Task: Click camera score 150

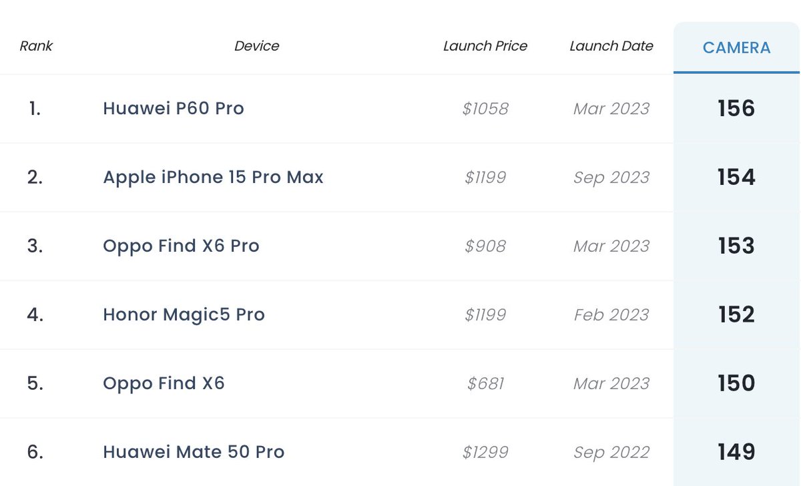Action: point(736,383)
